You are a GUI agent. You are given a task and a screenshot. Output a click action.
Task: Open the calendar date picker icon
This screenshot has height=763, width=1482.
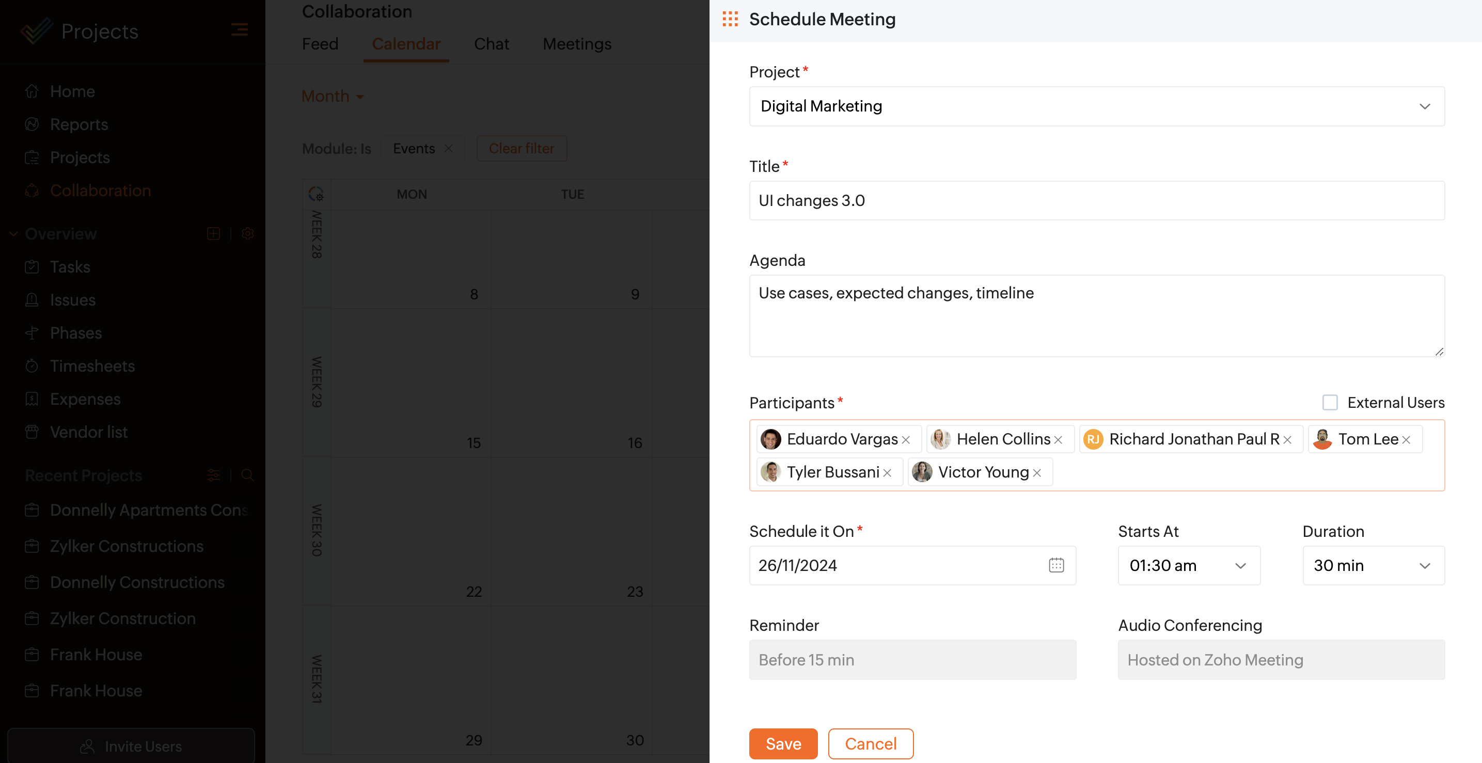tap(1057, 565)
